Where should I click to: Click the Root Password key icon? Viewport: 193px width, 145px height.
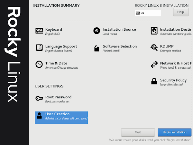[39, 98]
